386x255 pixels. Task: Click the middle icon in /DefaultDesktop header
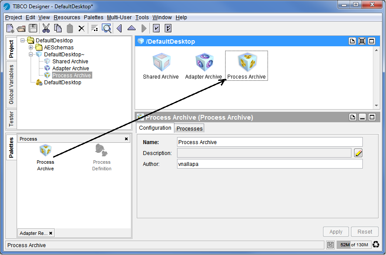click(x=362, y=41)
